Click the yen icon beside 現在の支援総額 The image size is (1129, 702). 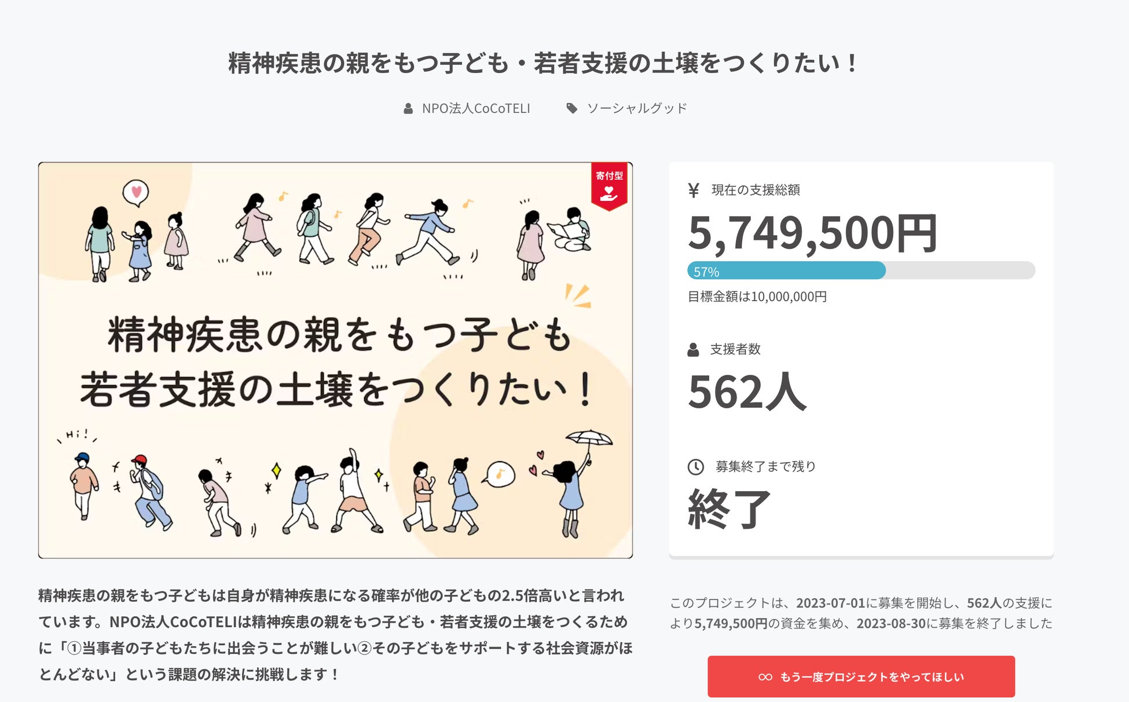[694, 190]
